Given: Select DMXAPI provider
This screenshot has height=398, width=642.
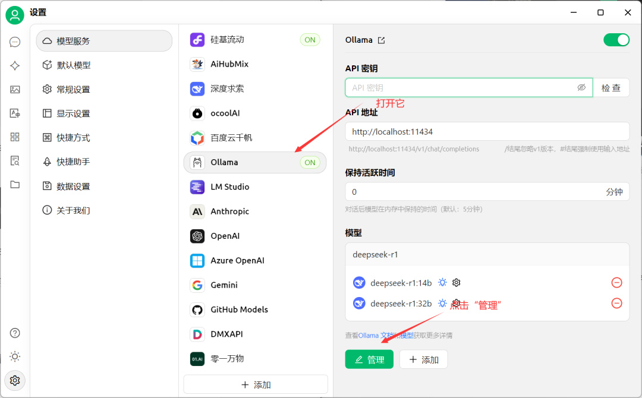Looking at the screenshot, I should coord(254,334).
